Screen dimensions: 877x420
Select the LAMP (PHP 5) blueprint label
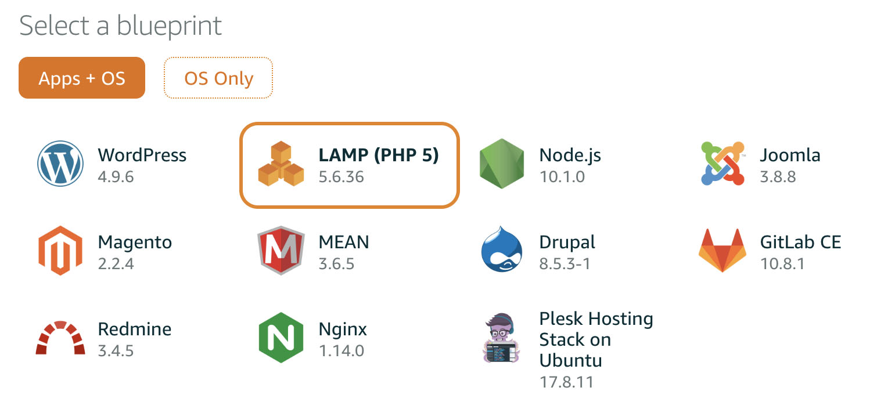[379, 155]
